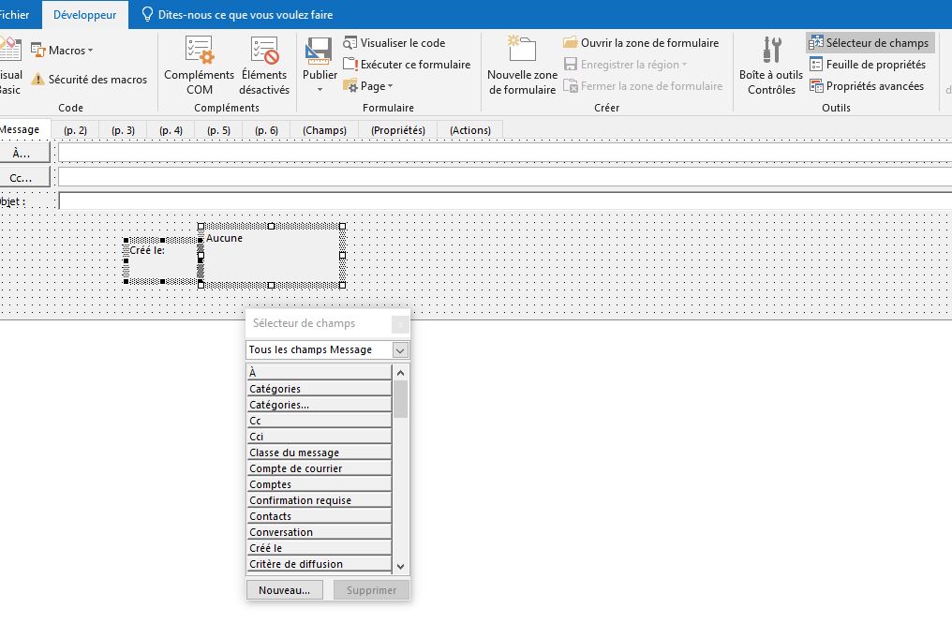Select the Classe du message field

[x=320, y=453]
